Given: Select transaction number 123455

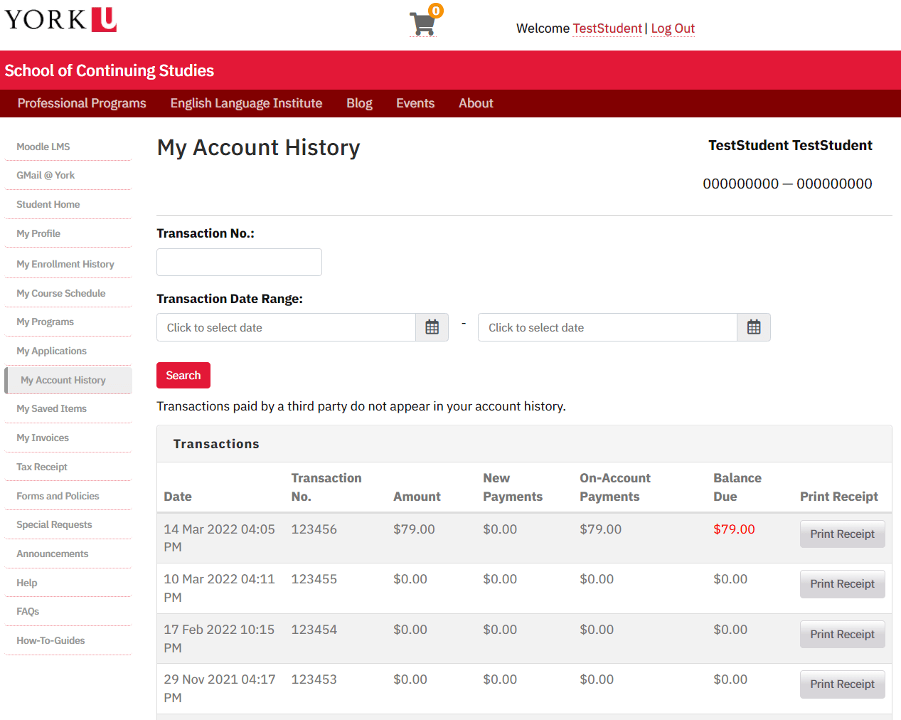Looking at the screenshot, I should 314,579.
